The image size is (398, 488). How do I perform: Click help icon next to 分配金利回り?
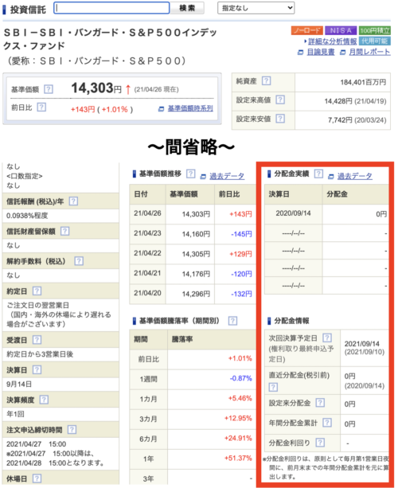click(x=320, y=443)
